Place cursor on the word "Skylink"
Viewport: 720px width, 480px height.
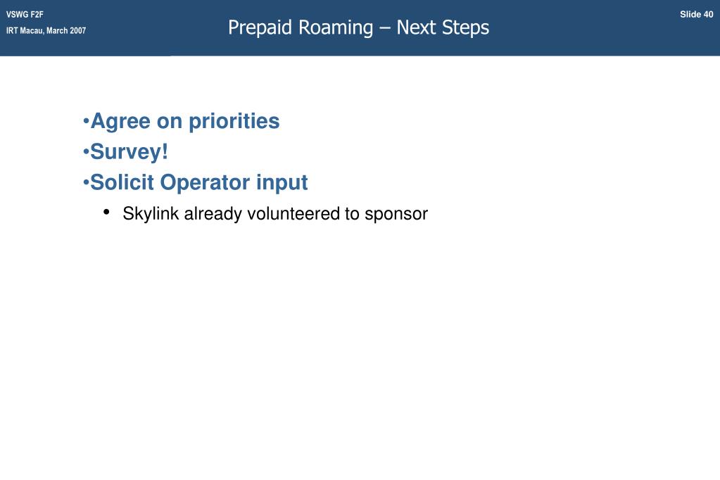151,214
